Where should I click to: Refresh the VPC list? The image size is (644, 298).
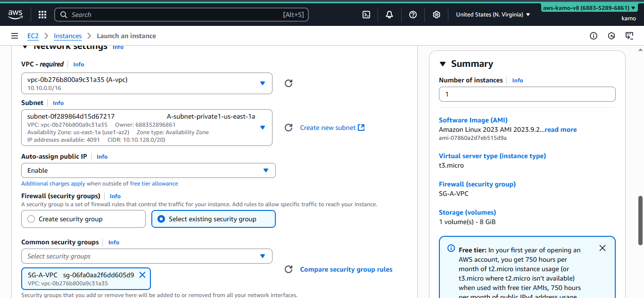click(288, 83)
